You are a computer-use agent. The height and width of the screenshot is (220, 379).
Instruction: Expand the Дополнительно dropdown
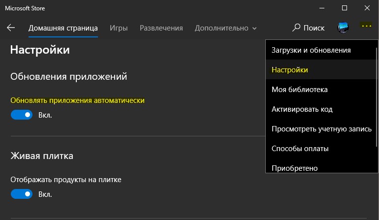225,28
